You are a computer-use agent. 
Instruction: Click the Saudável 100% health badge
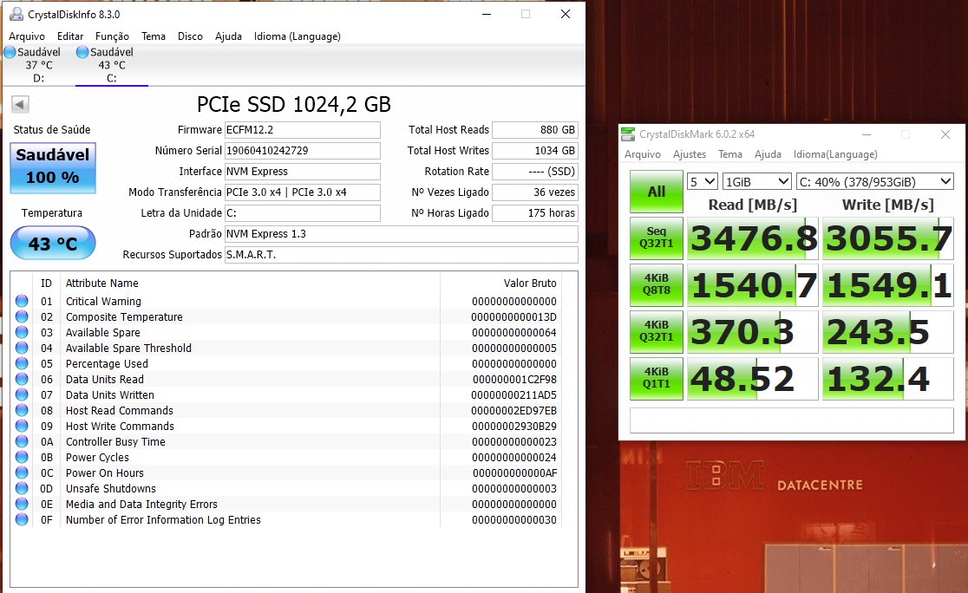(x=52, y=167)
